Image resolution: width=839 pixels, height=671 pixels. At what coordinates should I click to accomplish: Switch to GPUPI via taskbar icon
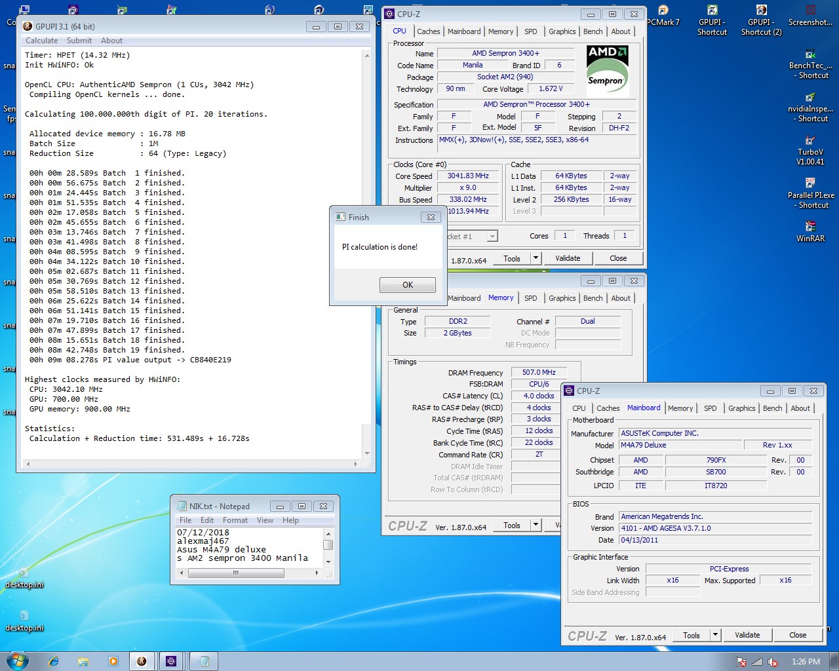[142, 662]
